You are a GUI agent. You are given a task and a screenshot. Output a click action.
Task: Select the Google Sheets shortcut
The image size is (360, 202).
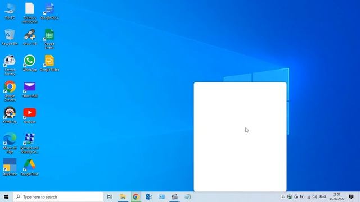tap(49, 39)
